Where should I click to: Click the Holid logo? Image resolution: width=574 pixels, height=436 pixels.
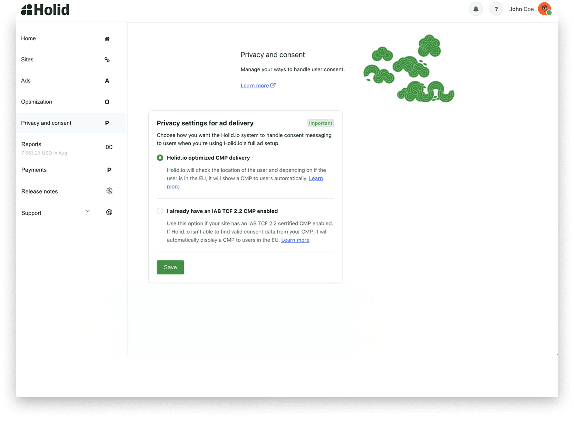(x=45, y=10)
